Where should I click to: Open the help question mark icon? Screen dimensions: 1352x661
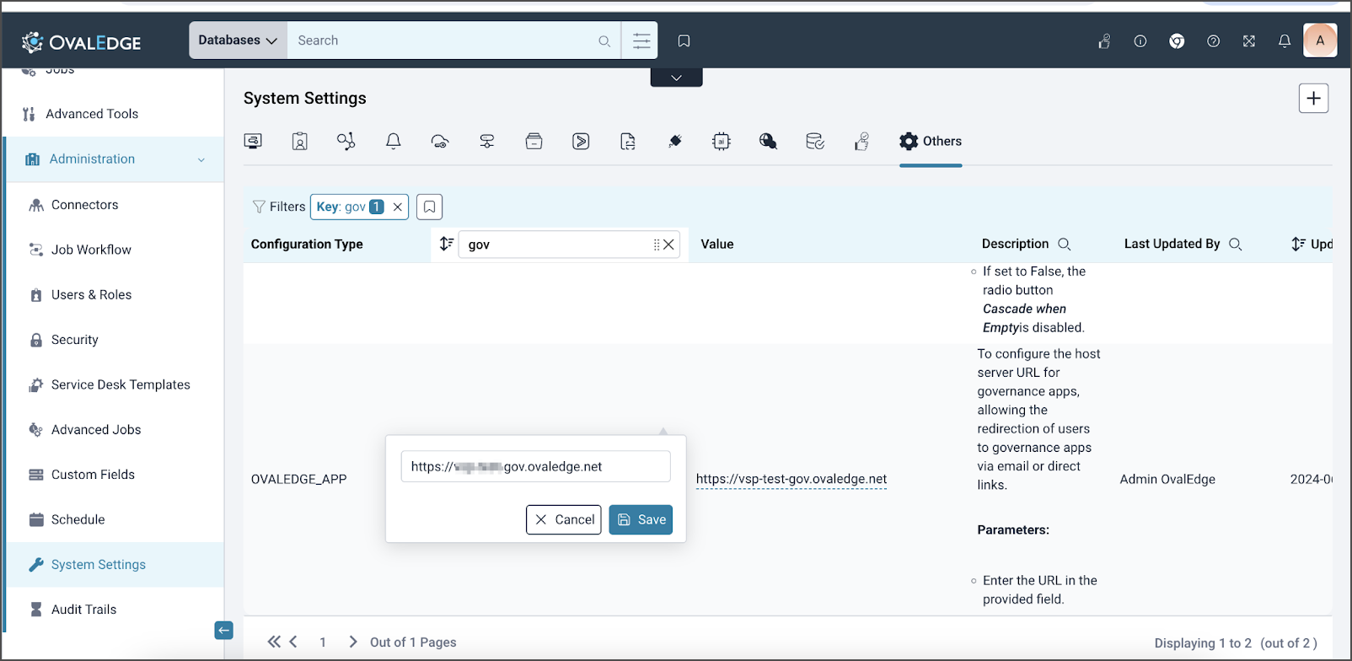tap(1213, 40)
